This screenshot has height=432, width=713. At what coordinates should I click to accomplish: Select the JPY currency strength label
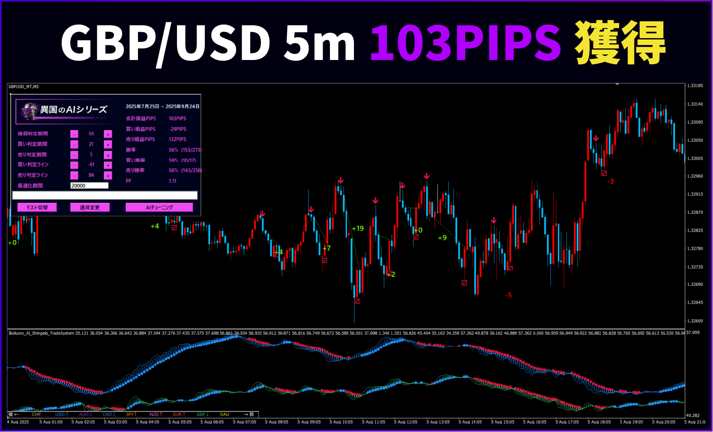coord(131,414)
